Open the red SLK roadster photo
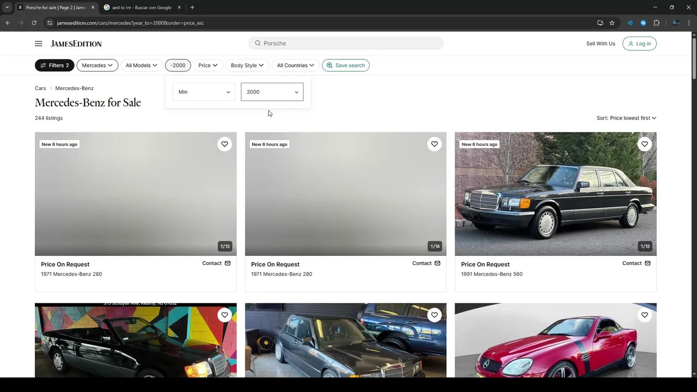 pyautogui.click(x=555, y=340)
